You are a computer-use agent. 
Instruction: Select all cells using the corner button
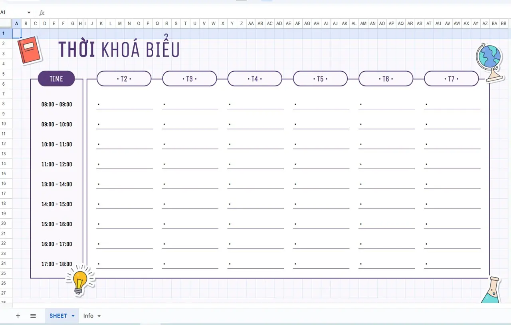(x=6, y=23)
